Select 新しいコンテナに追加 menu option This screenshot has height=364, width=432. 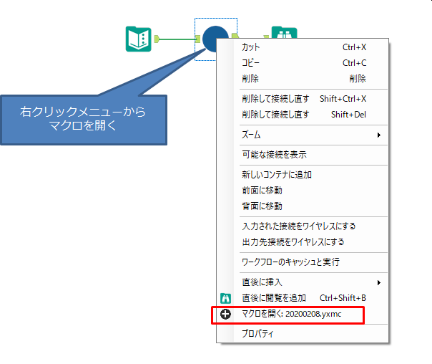pos(277,174)
